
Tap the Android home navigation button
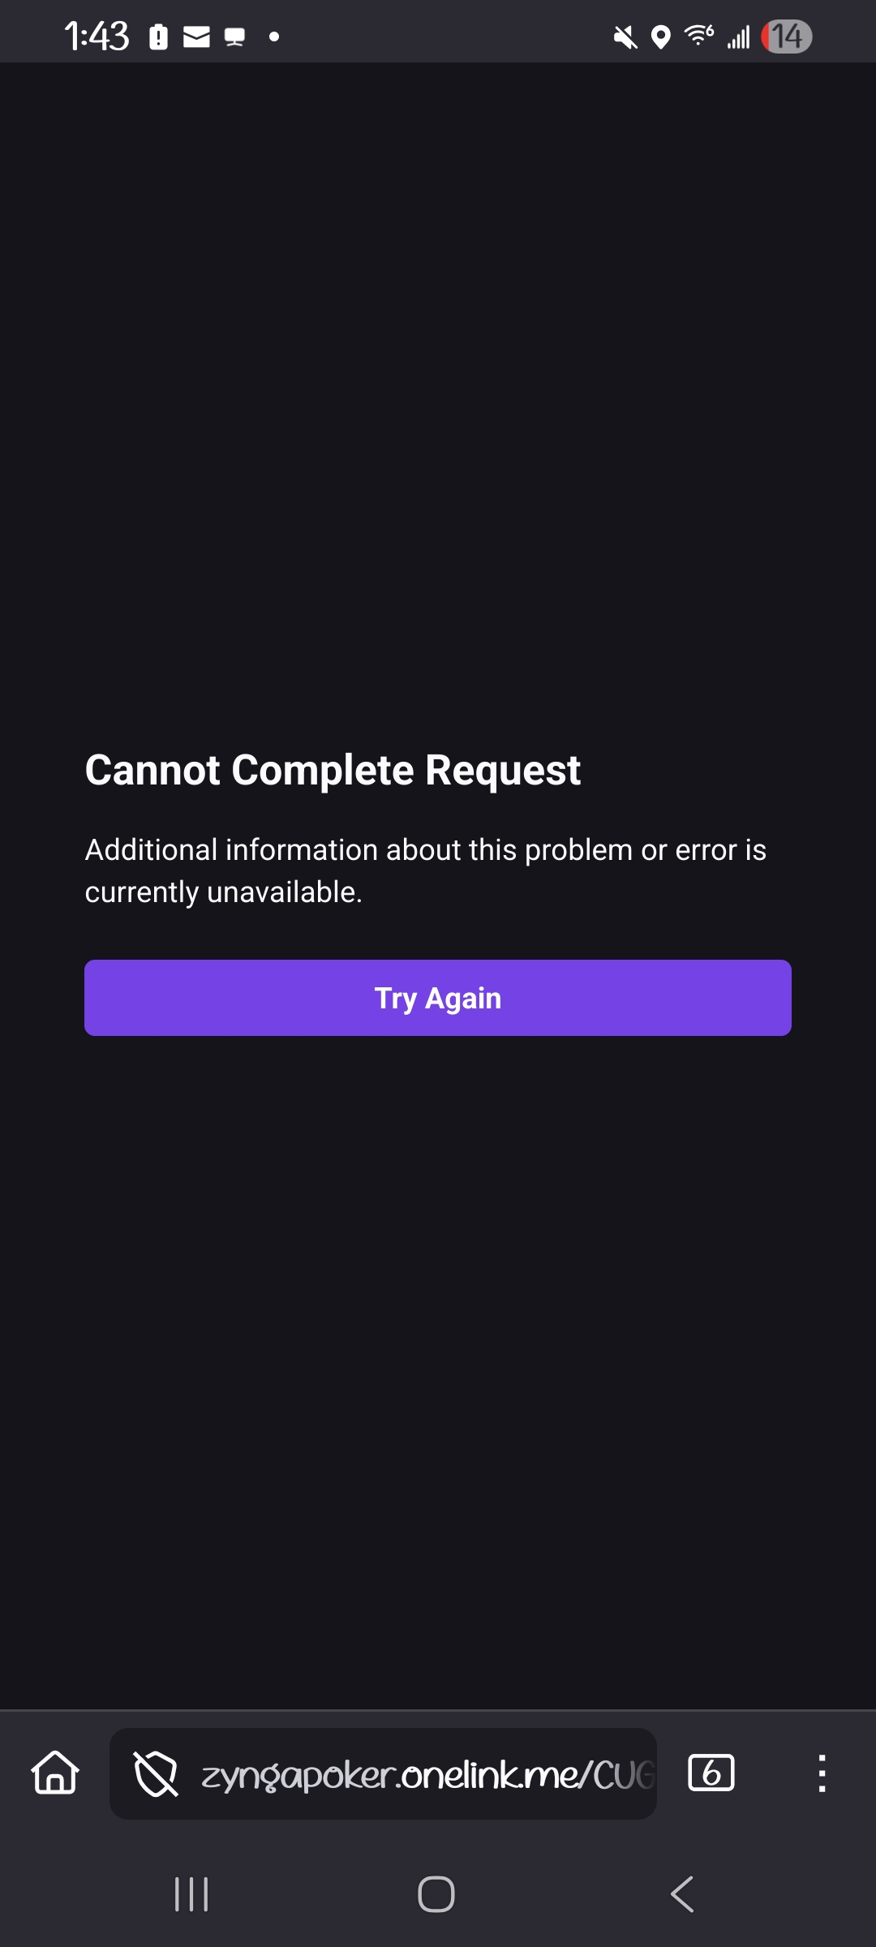click(436, 1894)
